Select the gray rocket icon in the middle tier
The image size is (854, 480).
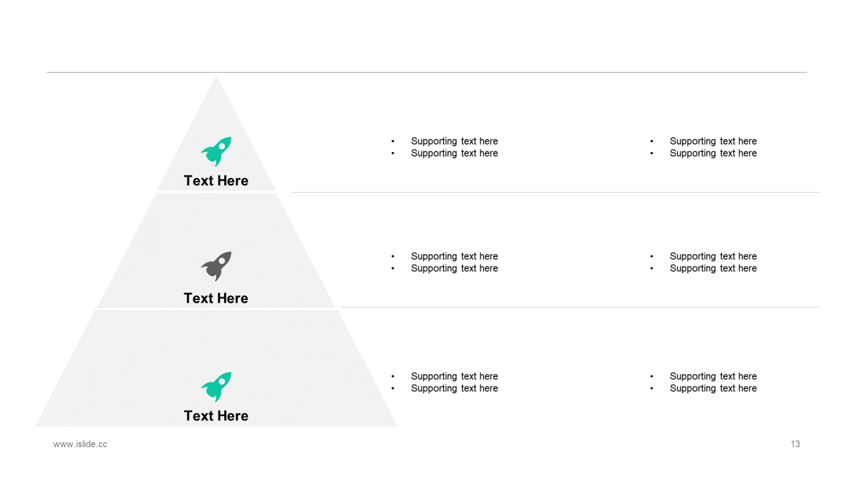216,266
